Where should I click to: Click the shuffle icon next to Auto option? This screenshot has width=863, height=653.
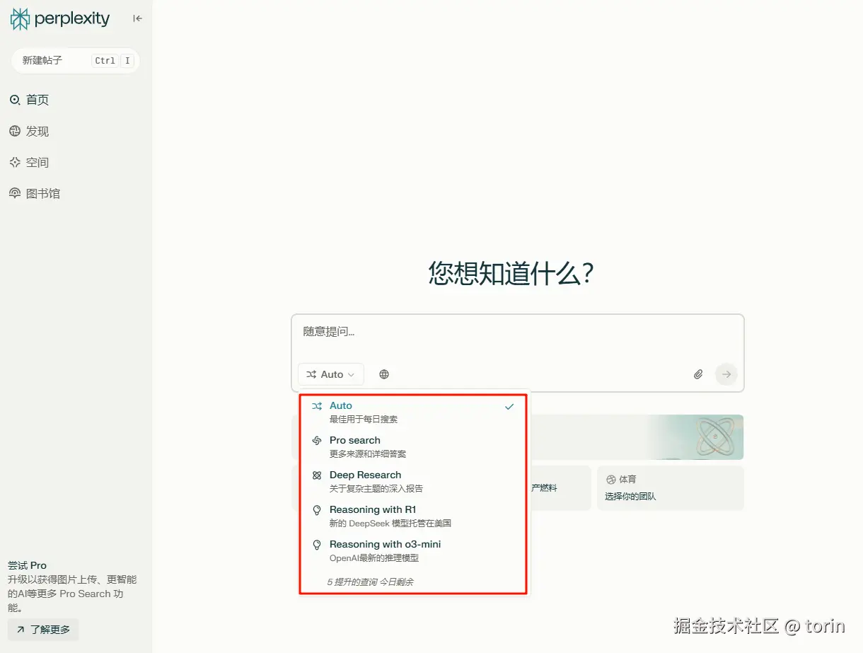[x=317, y=406]
